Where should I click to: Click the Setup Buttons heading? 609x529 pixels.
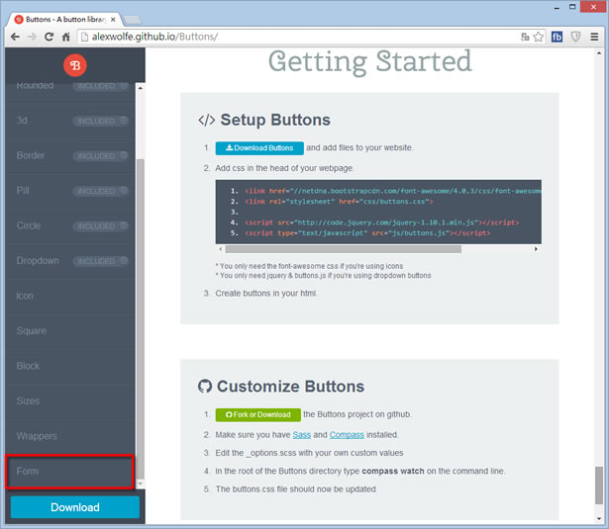[275, 120]
